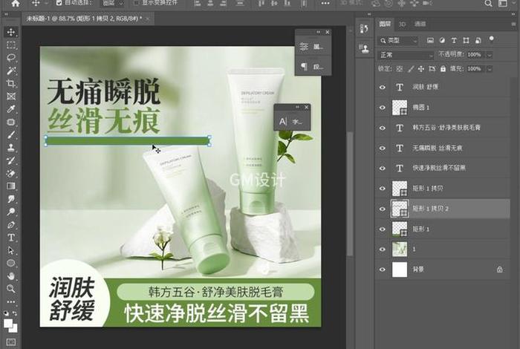
Task: Click the Home icon in options bar
Action: [16, 3]
